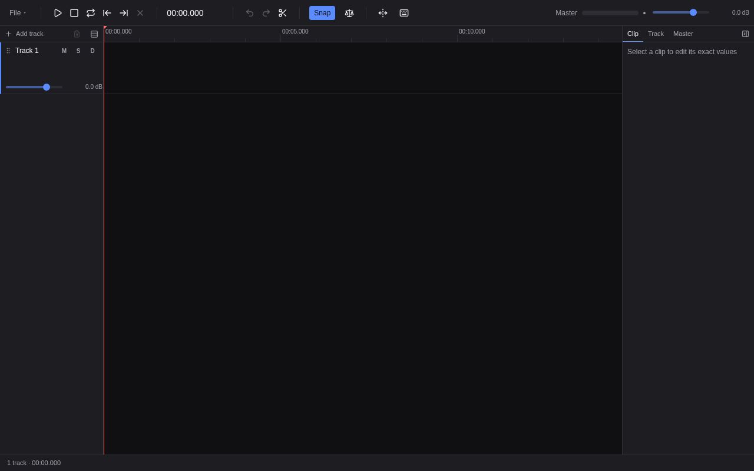Switch to the Master tab

click(683, 34)
